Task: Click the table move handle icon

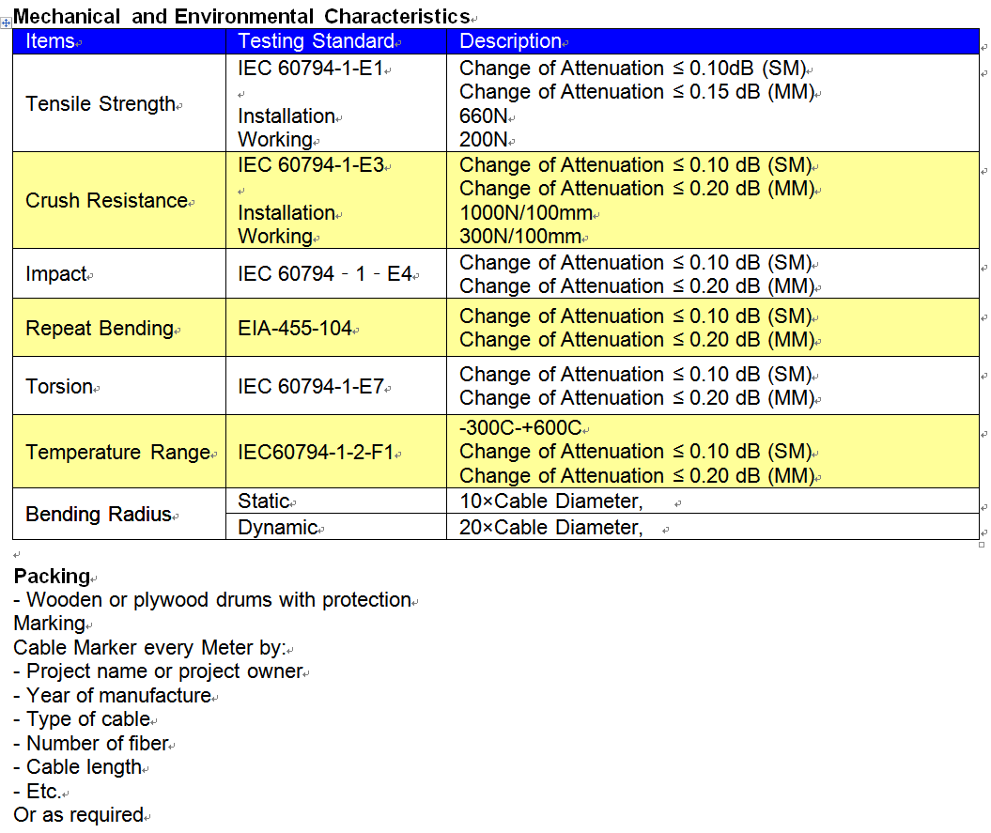Action: pos(6,22)
